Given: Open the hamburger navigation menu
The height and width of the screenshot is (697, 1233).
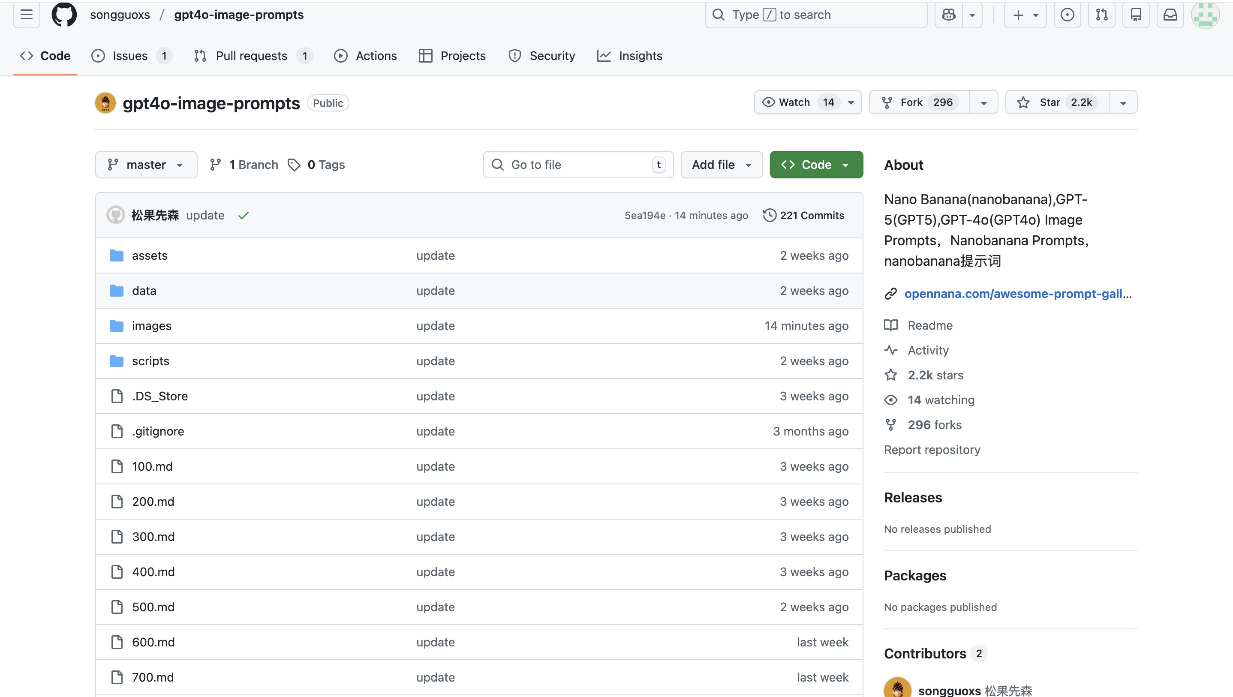Looking at the screenshot, I should coord(26,15).
